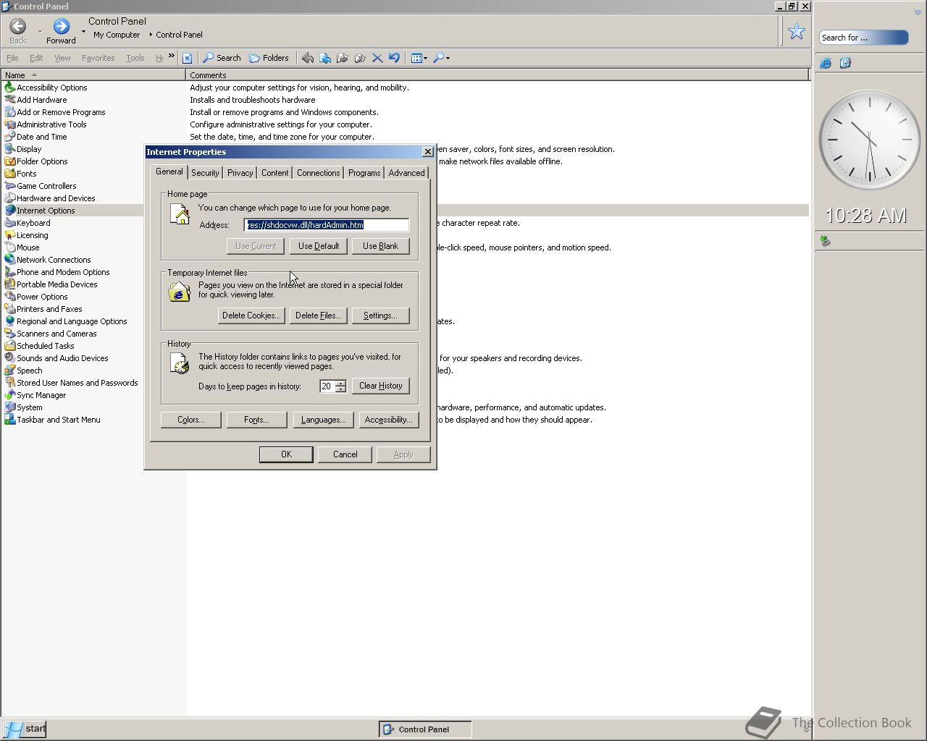Image resolution: width=927 pixels, height=741 pixels.
Task: Open the Accessibility dialog button
Action: 389,420
